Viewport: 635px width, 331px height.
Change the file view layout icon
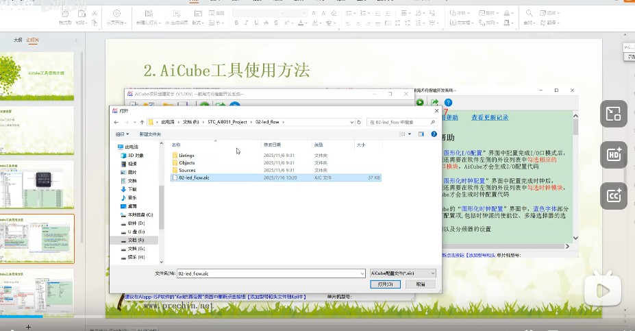pos(402,134)
